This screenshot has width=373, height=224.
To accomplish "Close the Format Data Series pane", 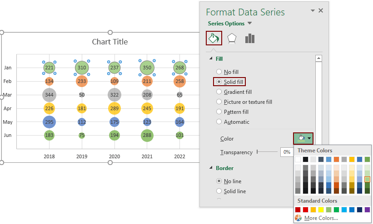I will click(321, 10).
